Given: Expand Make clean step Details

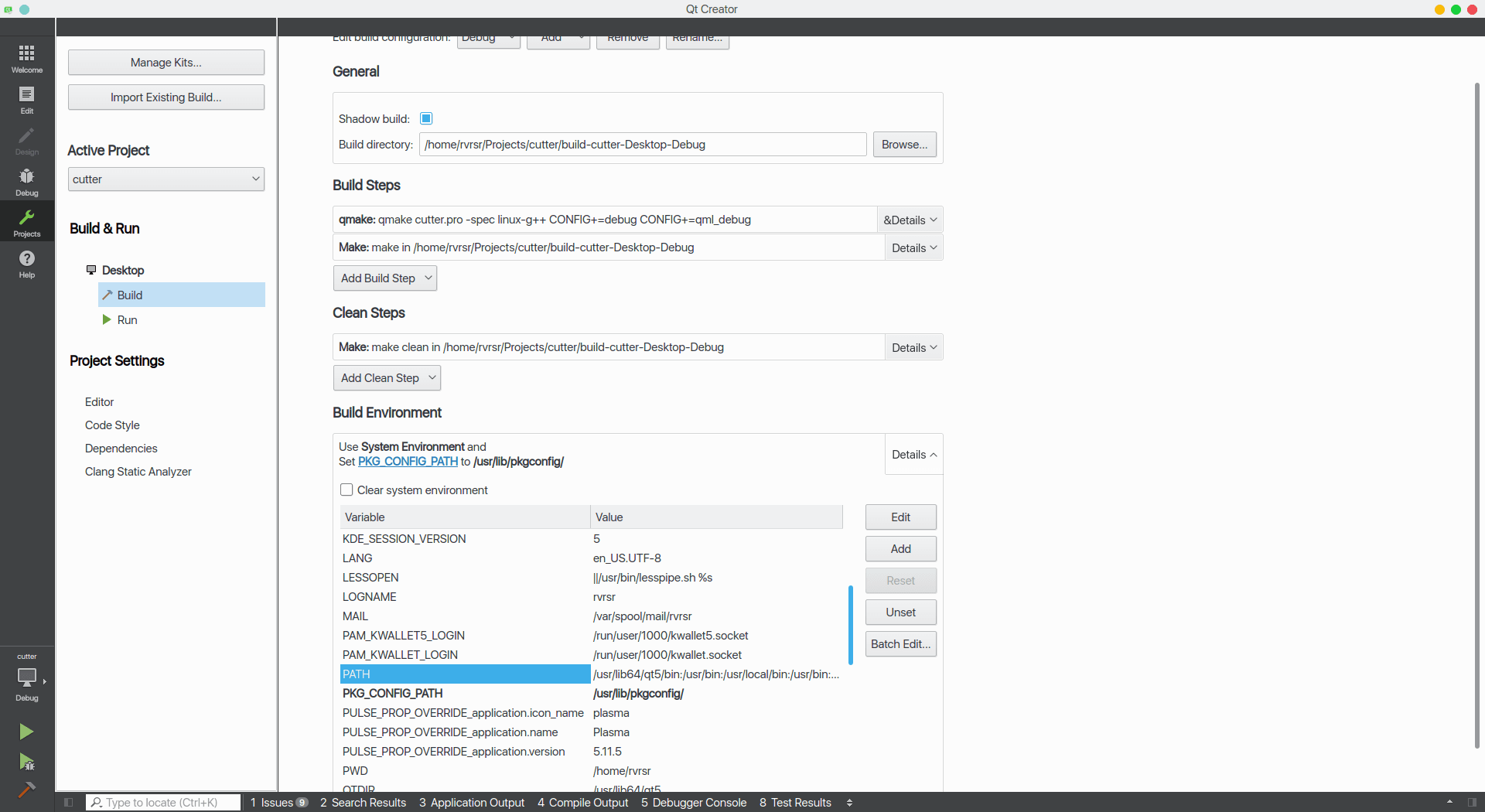Looking at the screenshot, I should [914, 347].
